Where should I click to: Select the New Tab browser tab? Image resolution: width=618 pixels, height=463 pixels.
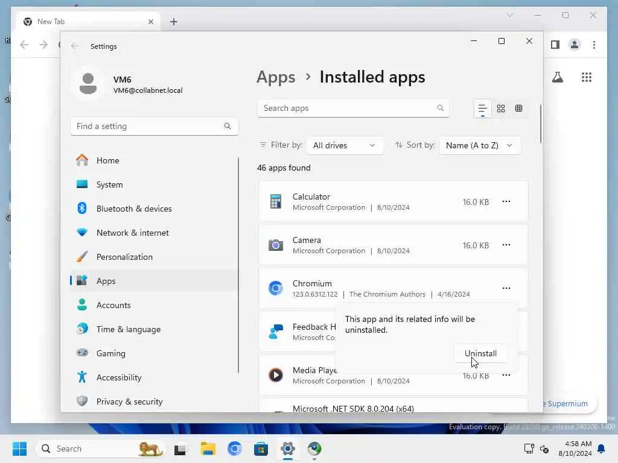tap(88, 22)
